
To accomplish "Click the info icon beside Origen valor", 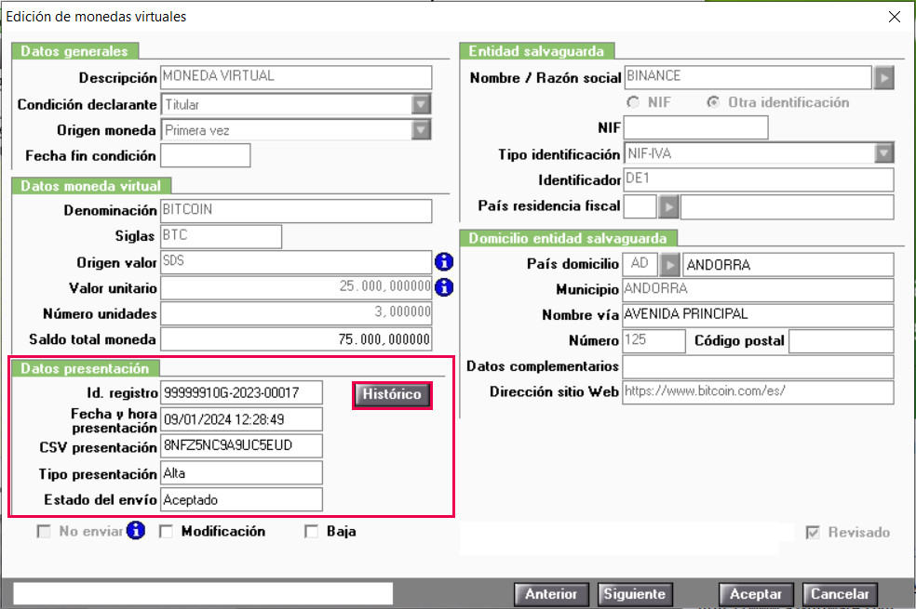I will pos(444,262).
